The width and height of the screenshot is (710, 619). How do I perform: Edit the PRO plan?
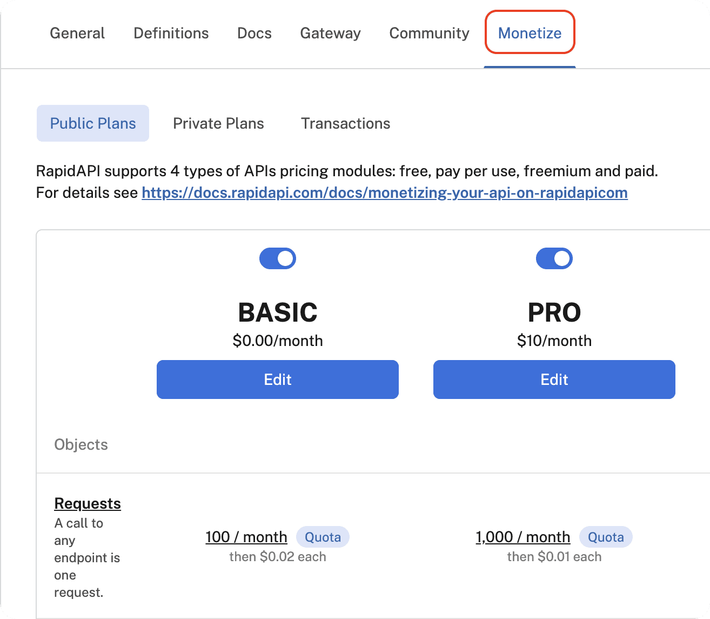(554, 380)
